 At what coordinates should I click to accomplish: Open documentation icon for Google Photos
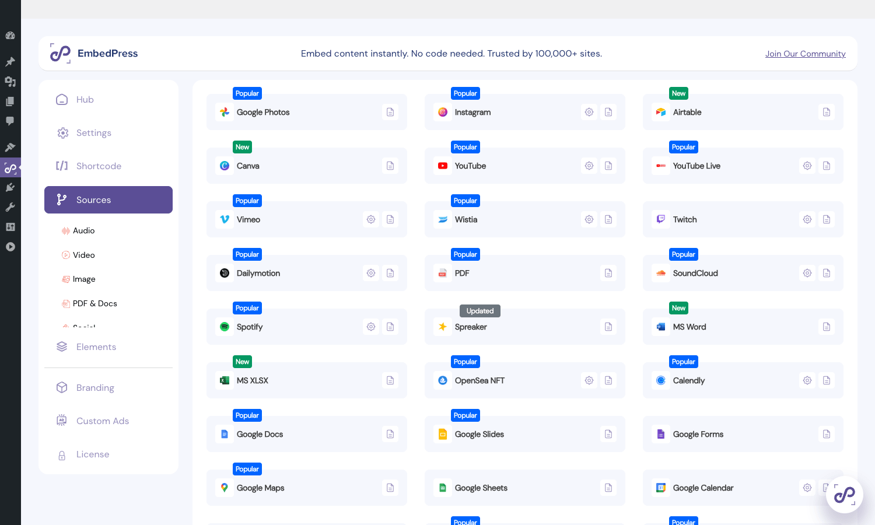tap(390, 112)
